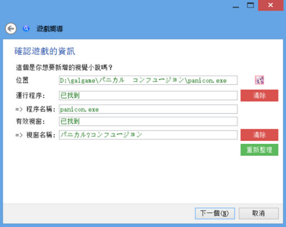Refresh using the green 重新整理 button

pyautogui.click(x=260, y=150)
